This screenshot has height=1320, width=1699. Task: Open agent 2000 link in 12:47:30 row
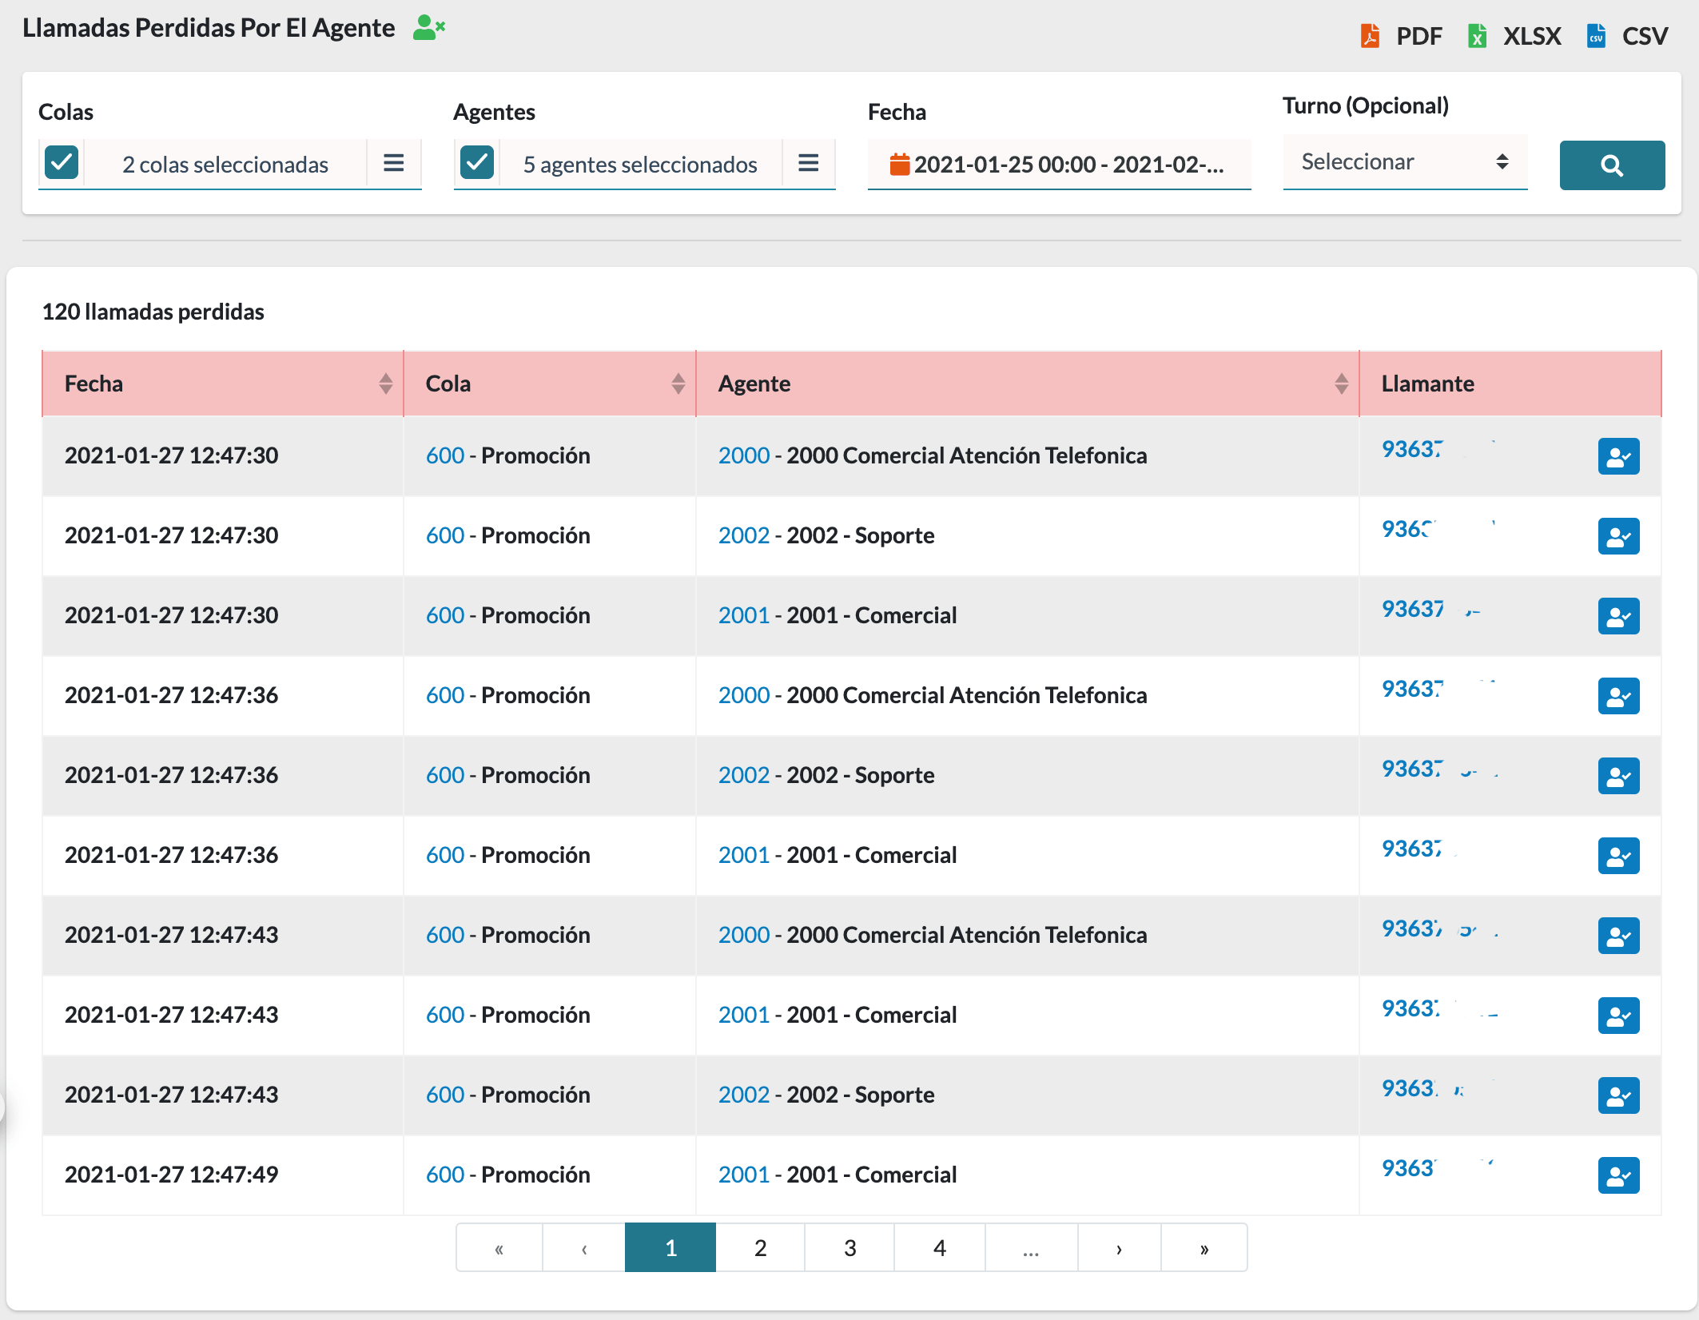(743, 455)
